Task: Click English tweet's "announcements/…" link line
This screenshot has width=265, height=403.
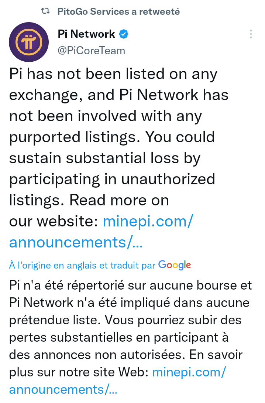Action: 76,242
